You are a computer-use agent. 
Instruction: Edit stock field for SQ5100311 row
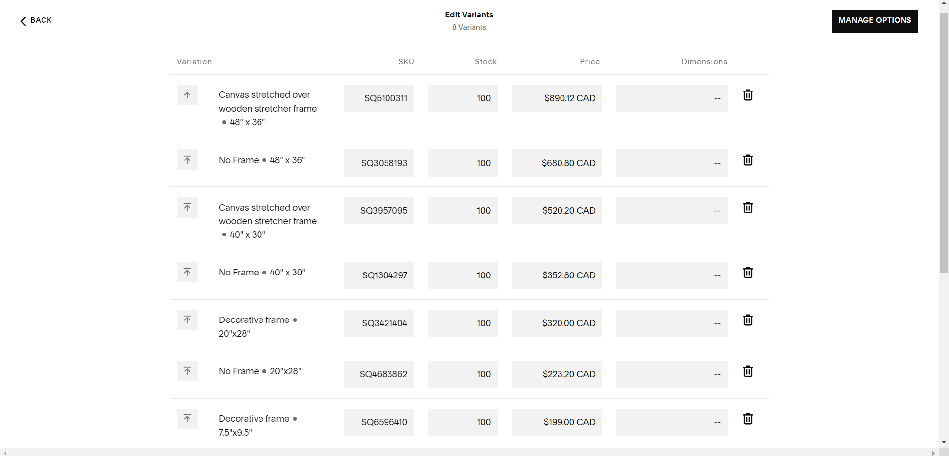[463, 98]
